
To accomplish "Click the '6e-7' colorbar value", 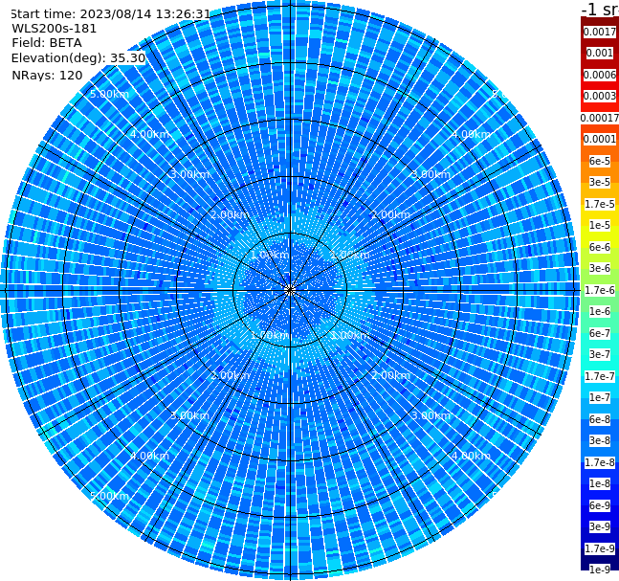I will coord(600,333).
